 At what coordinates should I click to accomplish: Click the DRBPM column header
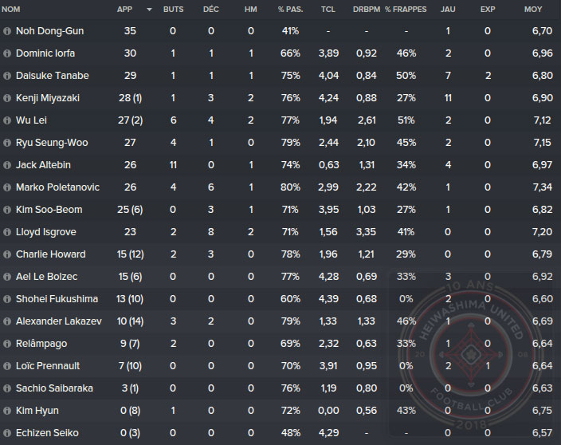(x=366, y=9)
